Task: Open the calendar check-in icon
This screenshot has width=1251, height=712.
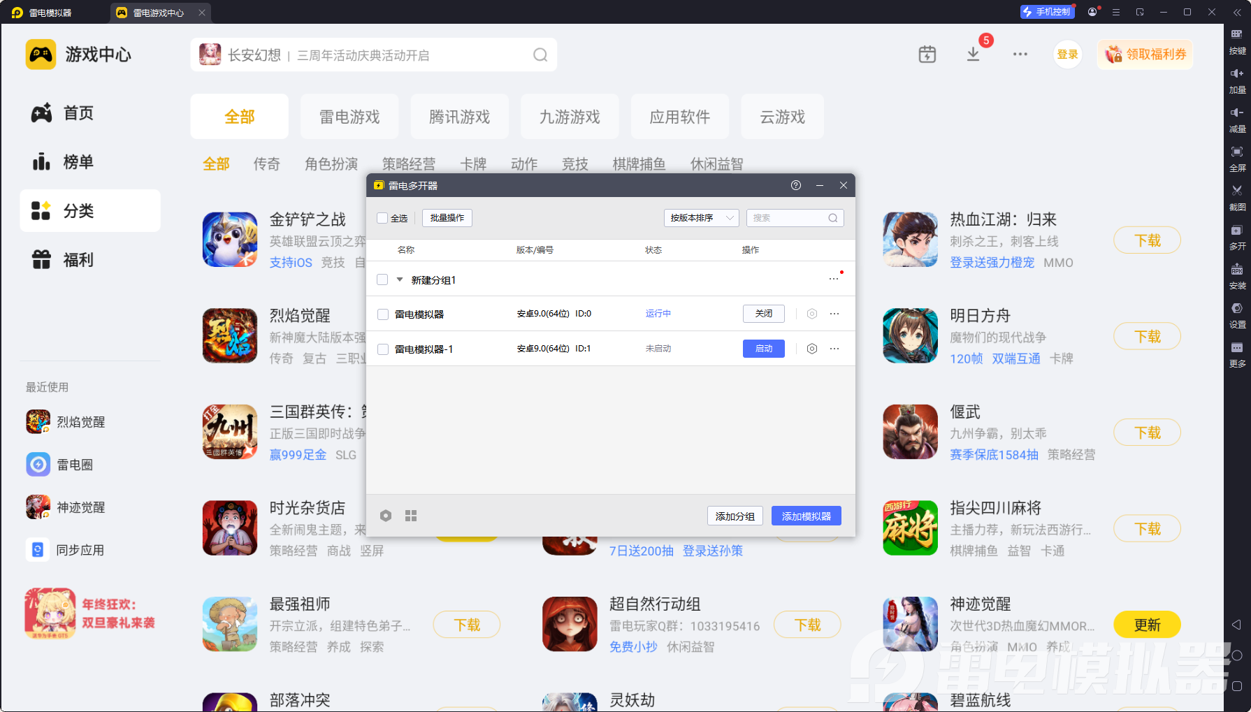Action: click(x=927, y=55)
